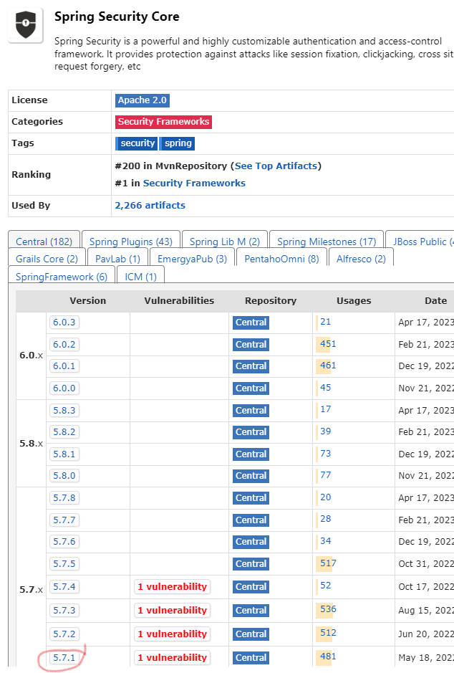This screenshot has height=673, width=454.
Task: Switch to the EmergyaPub (3) tab
Action: [x=192, y=259]
